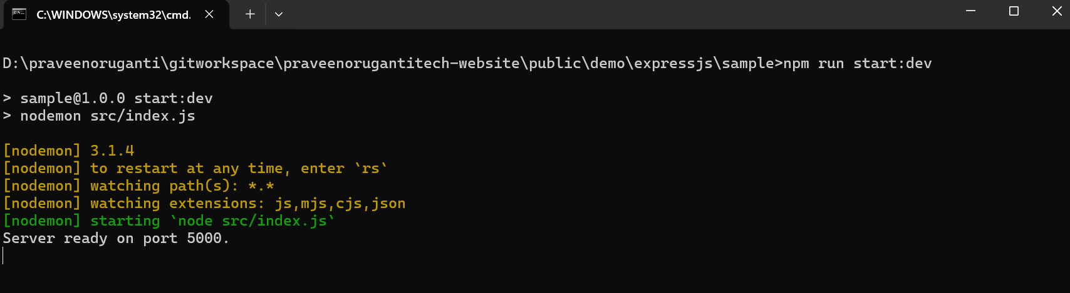Viewport: 1070px width, 293px height.
Task: Open a new tab with the plus button
Action: [x=250, y=14]
